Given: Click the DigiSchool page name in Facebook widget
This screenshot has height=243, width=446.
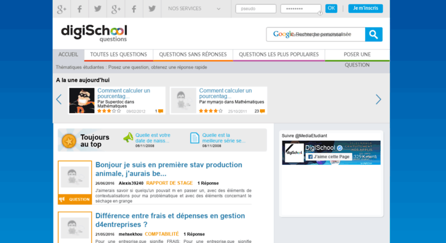Looking at the screenshot, I should click(320, 148).
